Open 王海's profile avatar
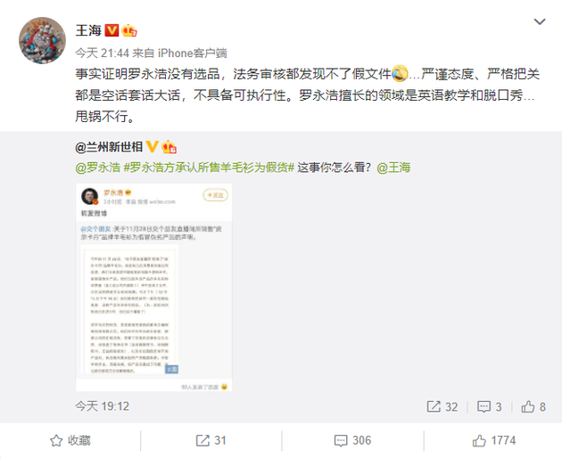 click(42, 40)
